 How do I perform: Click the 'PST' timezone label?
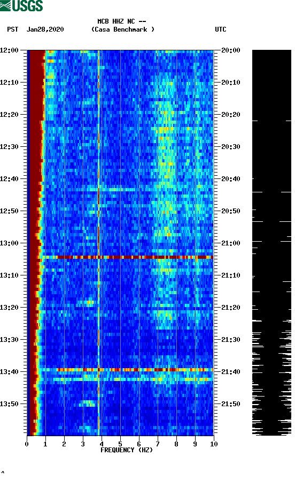pos(13,29)
